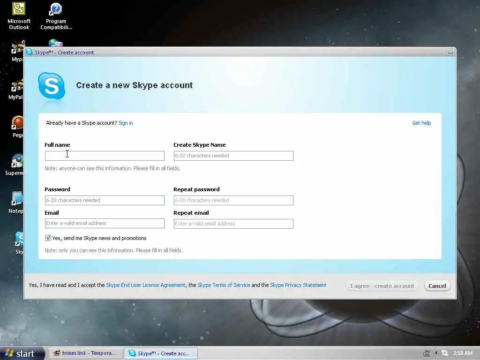Focus the Password input field
The width and height of the screenshot is (480, 360).
click(x=105, y=200)
